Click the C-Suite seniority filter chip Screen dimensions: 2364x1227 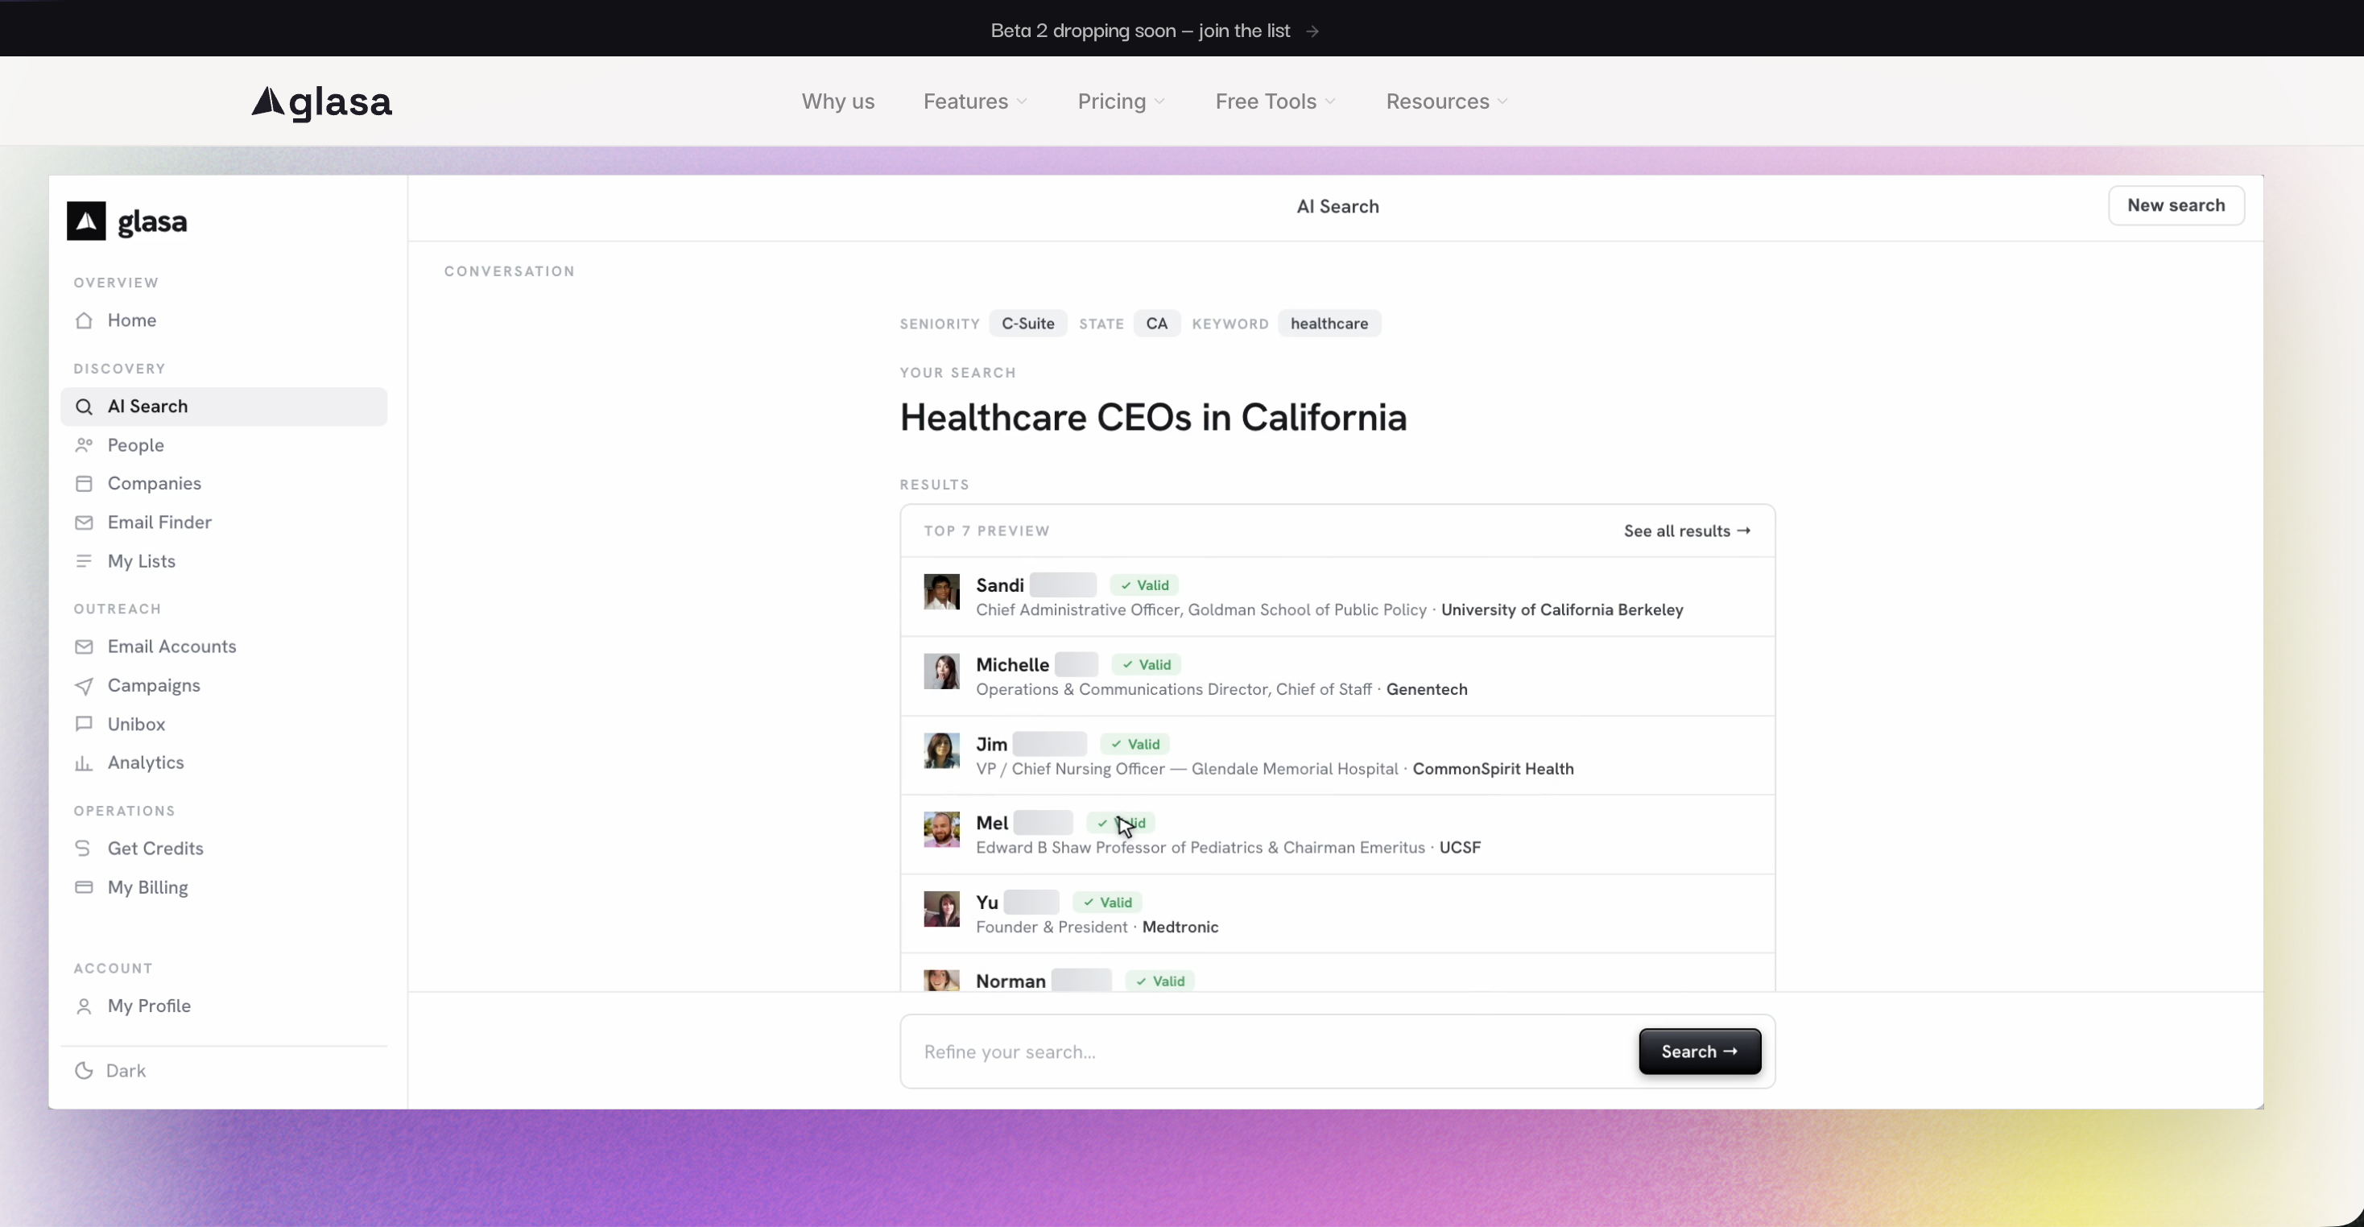(x=1028, y=324)
